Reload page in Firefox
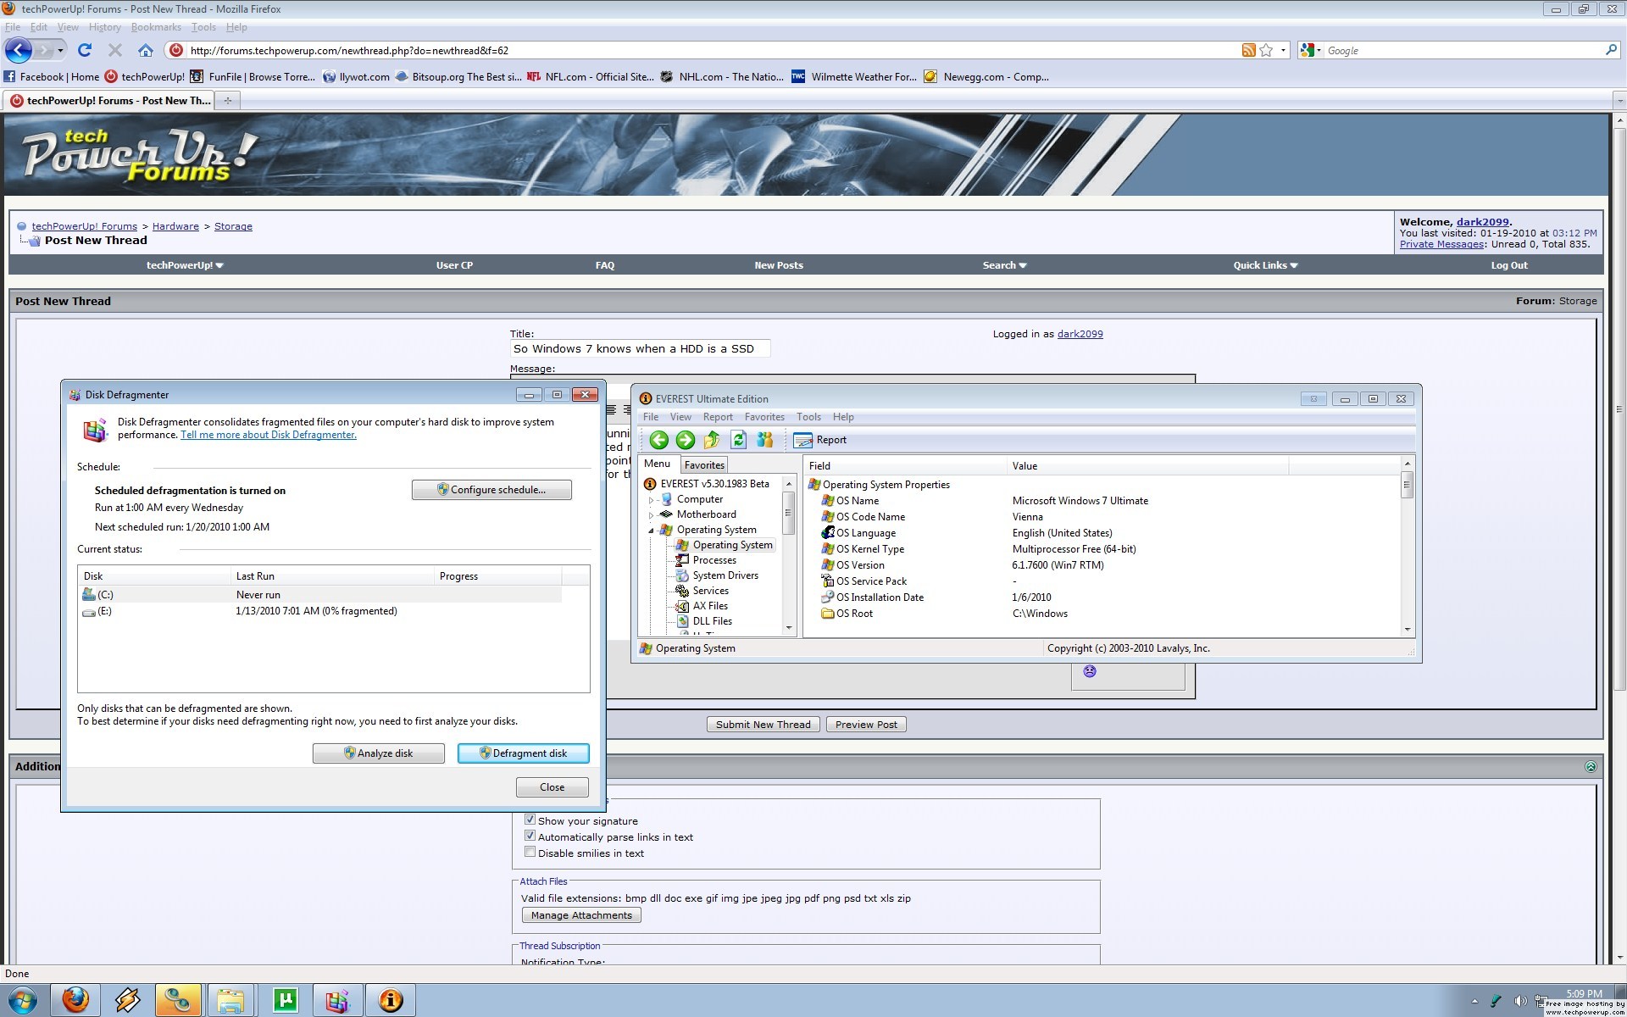This screenshot has width=1627, height=1017. [x=84, y=50]
